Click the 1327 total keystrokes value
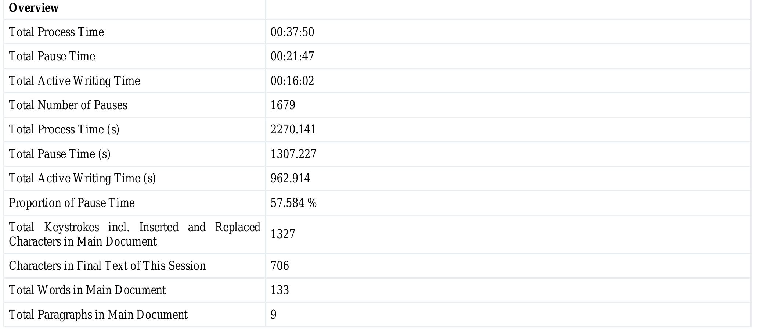Image resolution: width=764 pixels, height=333 pixels. point(283,234)
